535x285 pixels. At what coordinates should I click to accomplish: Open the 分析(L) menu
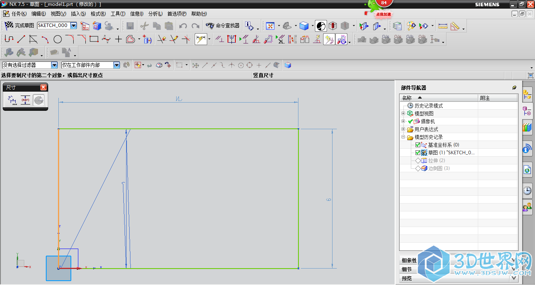155,14
